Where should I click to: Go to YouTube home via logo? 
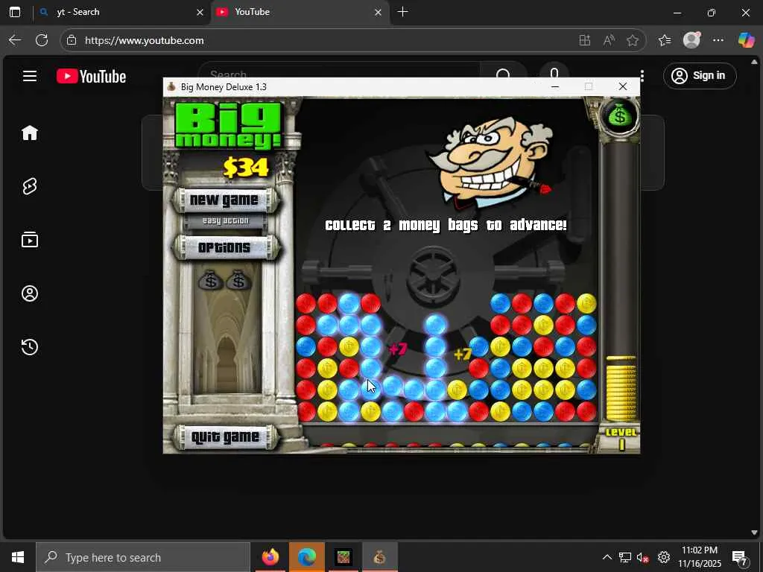pyautogui.click(x=92, y=77)
